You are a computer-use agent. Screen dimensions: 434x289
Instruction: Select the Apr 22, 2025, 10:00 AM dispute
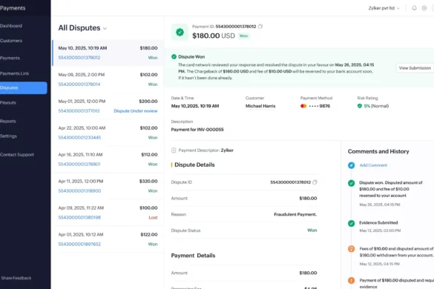click(x=108, y=133)
